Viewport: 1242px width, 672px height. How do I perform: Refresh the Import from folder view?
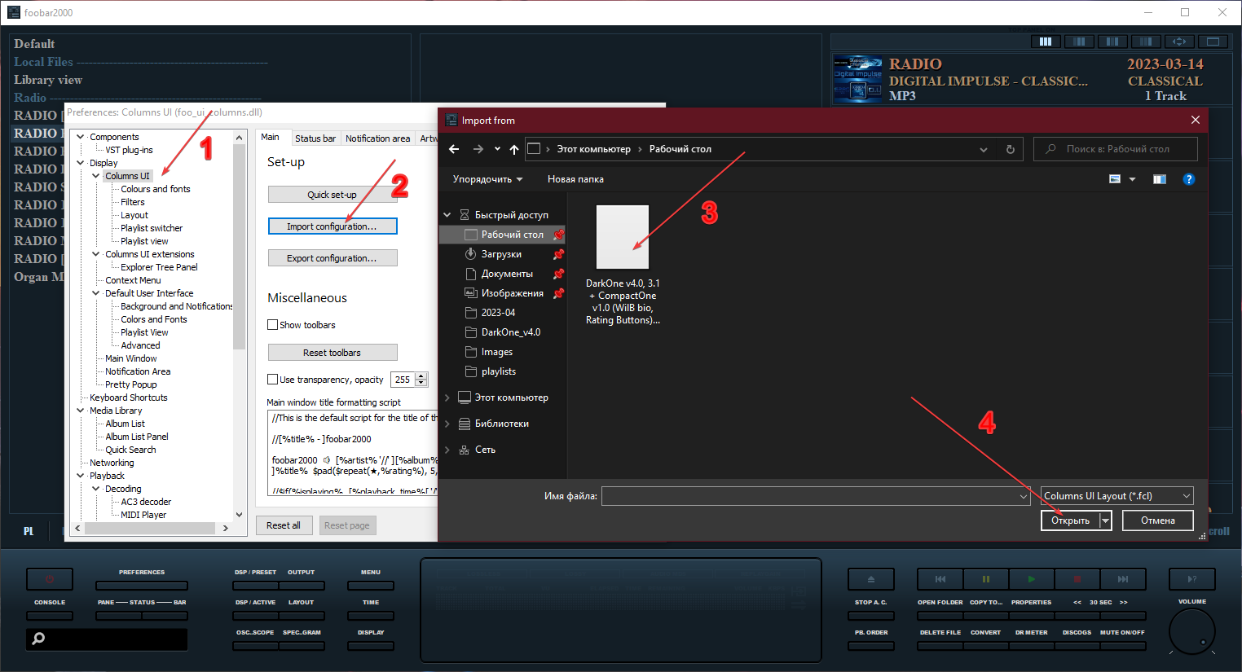click(x=1011, y=149)
